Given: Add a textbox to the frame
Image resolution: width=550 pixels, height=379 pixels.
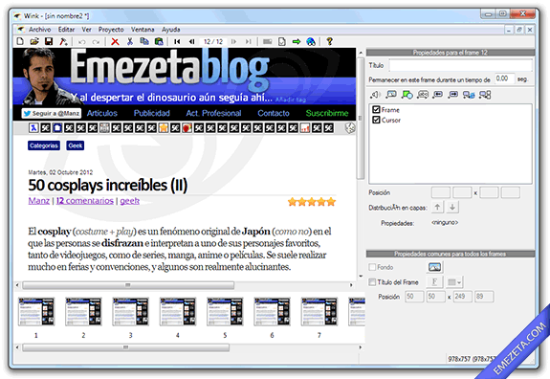Looking at the screenshot, I should click(x=423, y=95).
